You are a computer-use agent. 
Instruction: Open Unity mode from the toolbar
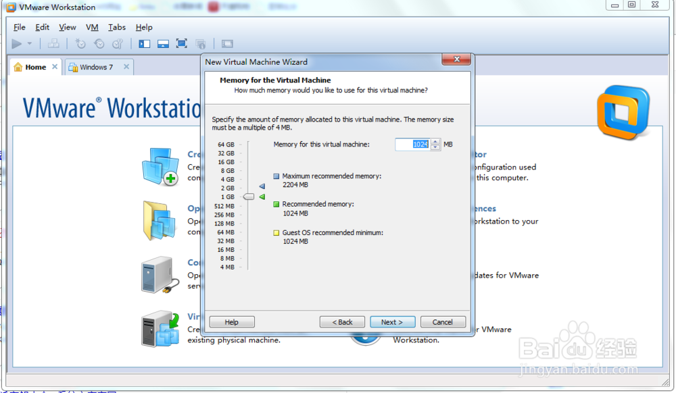pos(200,43)
